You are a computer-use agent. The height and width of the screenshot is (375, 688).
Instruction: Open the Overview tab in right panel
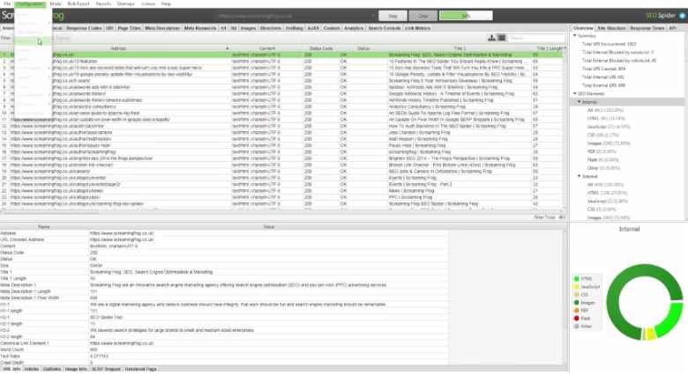[x=583, y=28]
